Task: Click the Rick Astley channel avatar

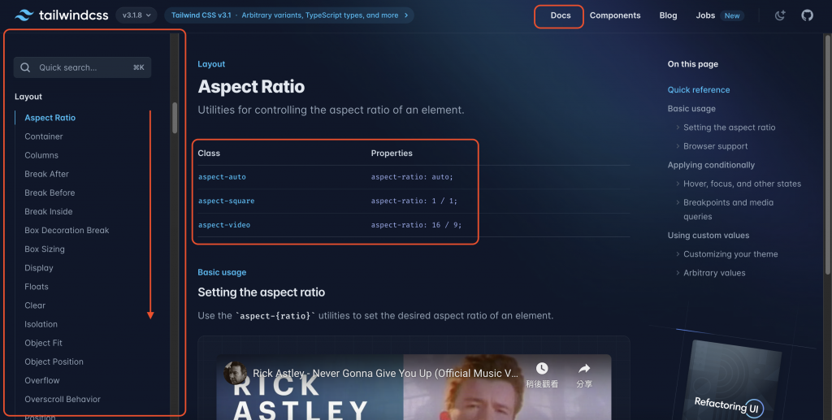Action: tap(235, 373)
